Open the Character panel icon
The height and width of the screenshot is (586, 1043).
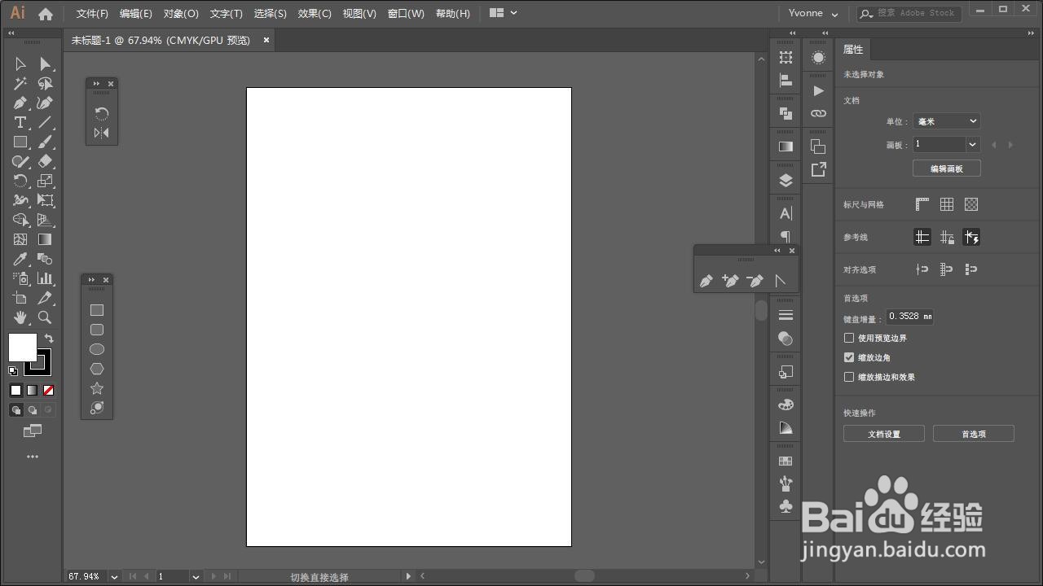(785, 212)
